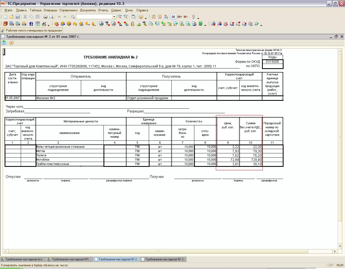Image resolution: width=345 pixels, height=269 pixels.
Task: Click the New document icon
Action: (x=5, y=17)
